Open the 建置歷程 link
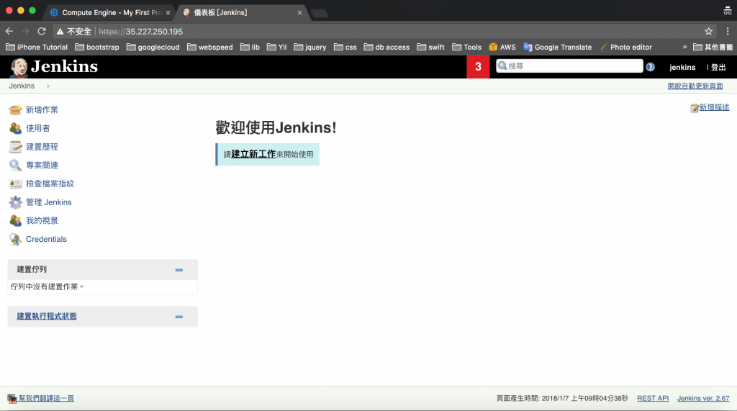 [42, 147]
